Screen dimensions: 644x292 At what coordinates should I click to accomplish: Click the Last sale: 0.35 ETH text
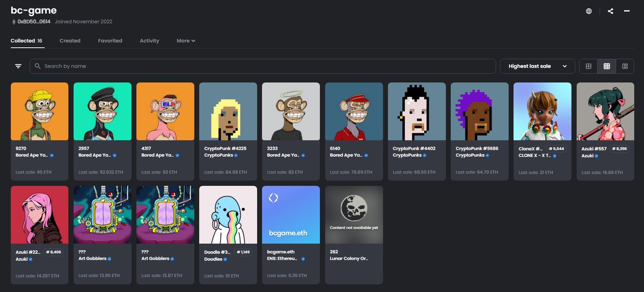click(x=287, y=275)
